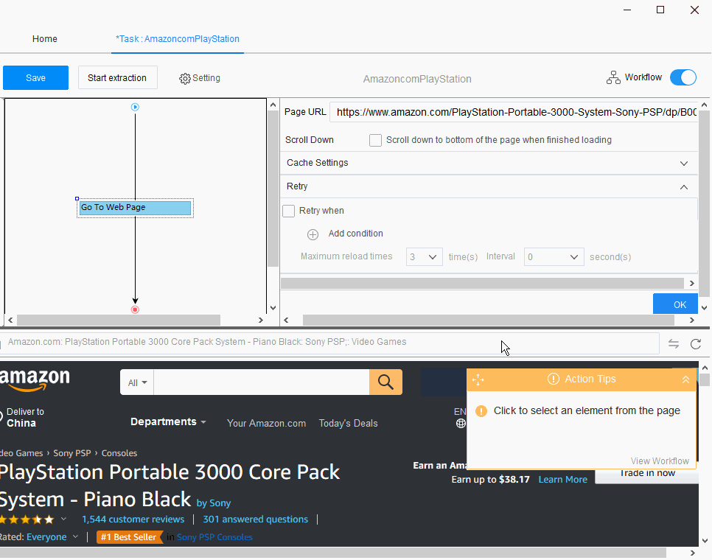Click the View Workflow link
Image resolution: width=712 pixels, height=560 pixels.
coord(660,461)
